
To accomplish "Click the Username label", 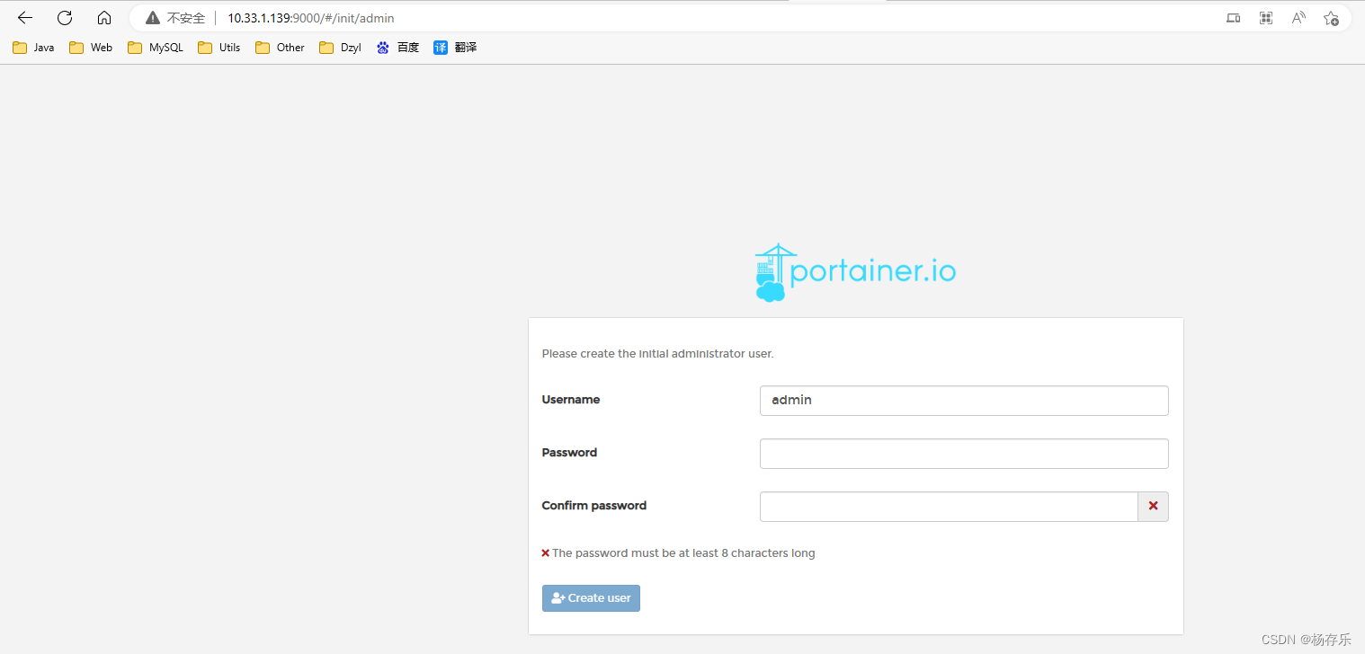I will coord(571,400).
